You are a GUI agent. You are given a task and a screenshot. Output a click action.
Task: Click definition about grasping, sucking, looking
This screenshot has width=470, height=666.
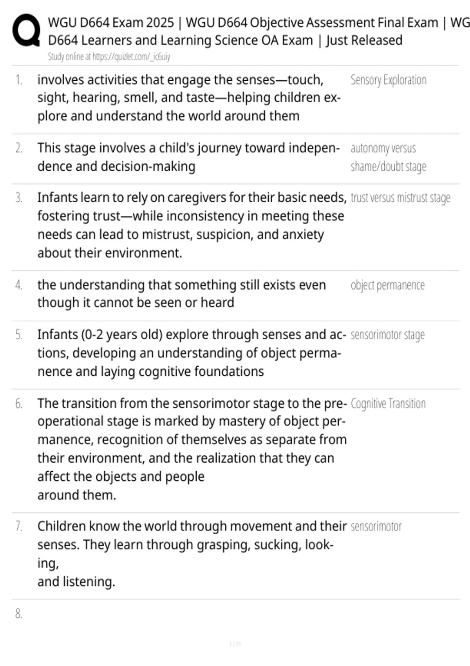tap(192, 554)
